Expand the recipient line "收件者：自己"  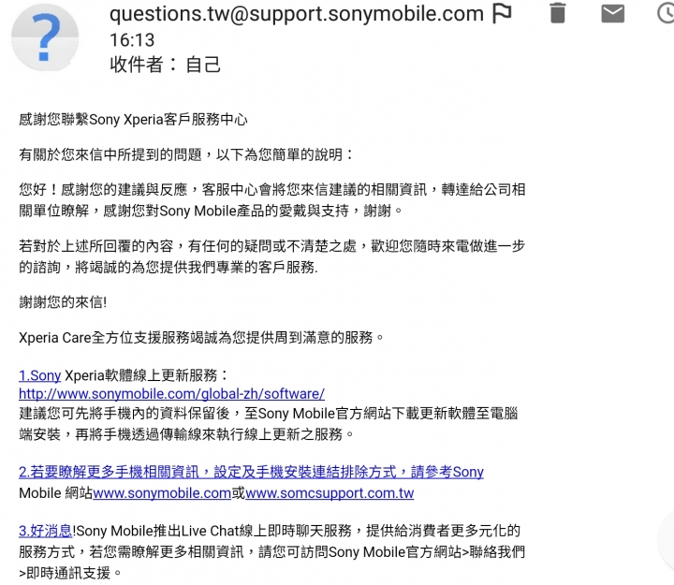pos(165,65)
